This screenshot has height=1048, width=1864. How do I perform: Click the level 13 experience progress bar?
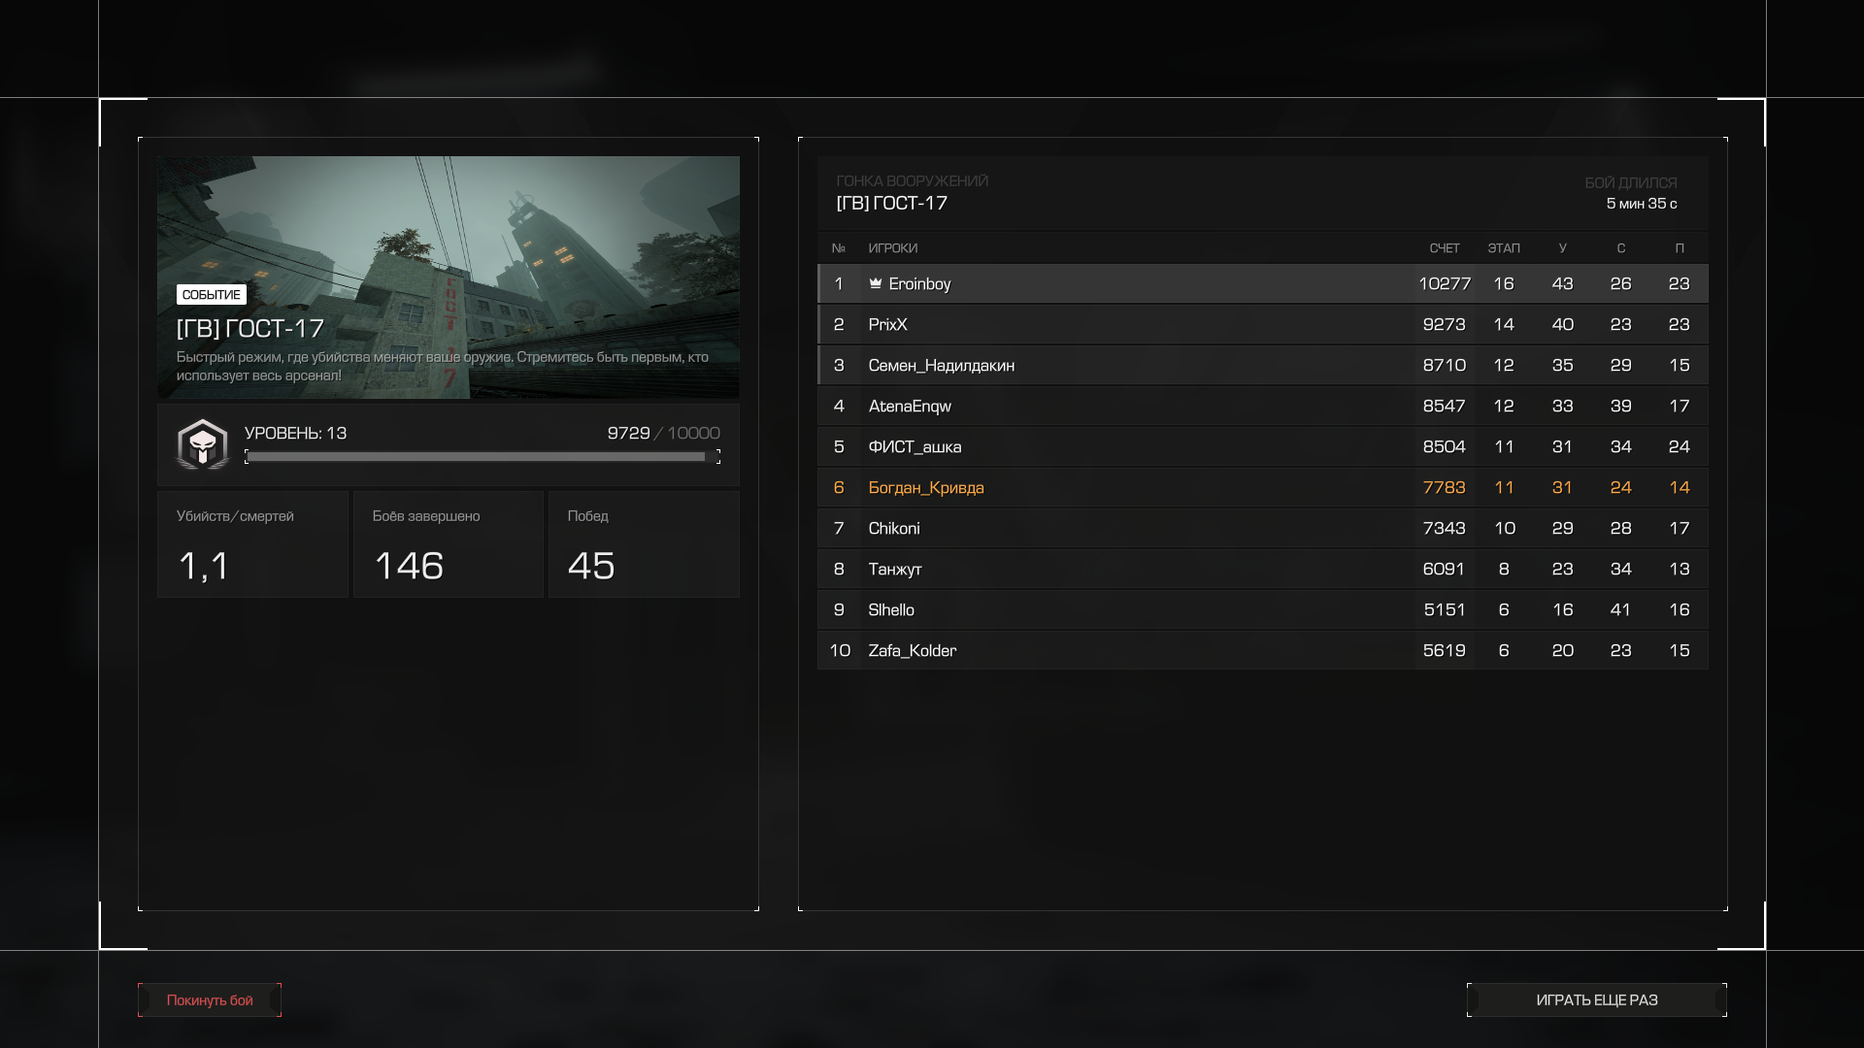pos(483,457)
